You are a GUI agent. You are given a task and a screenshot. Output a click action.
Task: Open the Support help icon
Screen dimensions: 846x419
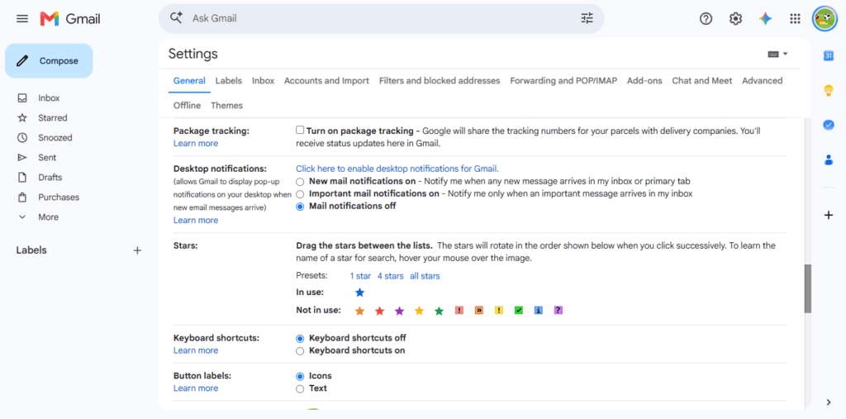coord(706,19)
